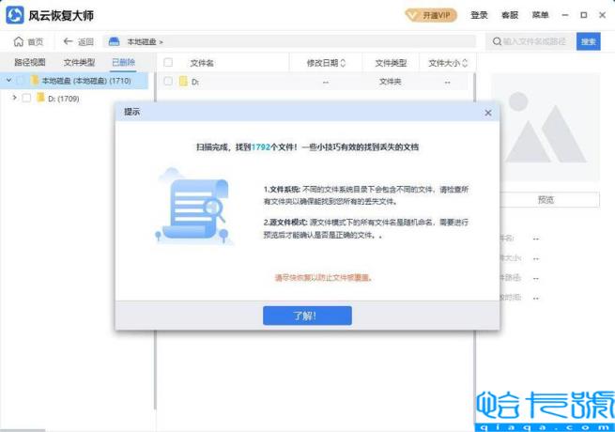This screenshot has width=615, height=432.
Task: Click 登录 to sign in
Action: click(479, 15)
